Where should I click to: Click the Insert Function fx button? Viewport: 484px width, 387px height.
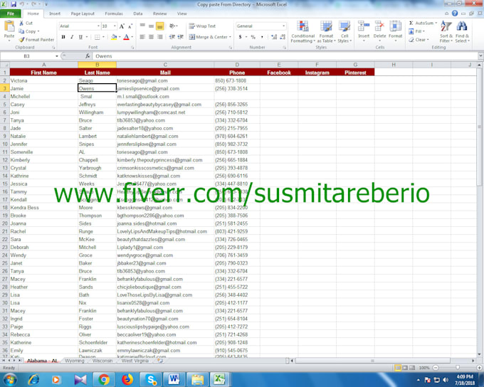(x=88, y=56)
